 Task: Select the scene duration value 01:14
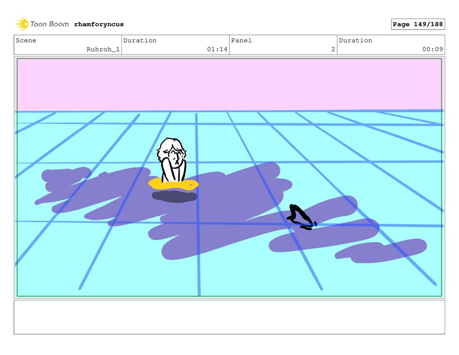(x=217, y=49)
